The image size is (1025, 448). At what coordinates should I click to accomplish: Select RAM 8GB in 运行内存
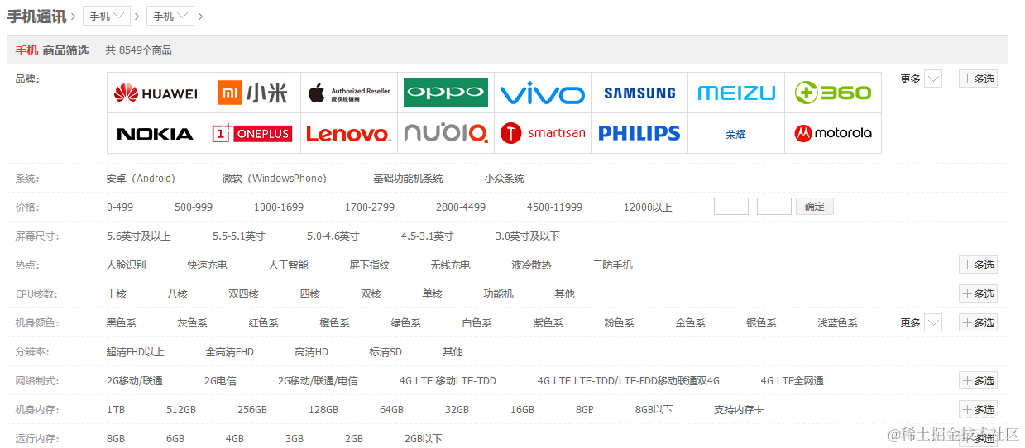click(x=116, y=439)
